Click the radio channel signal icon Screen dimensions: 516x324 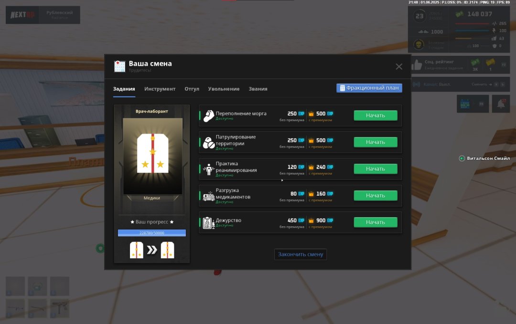416,84
